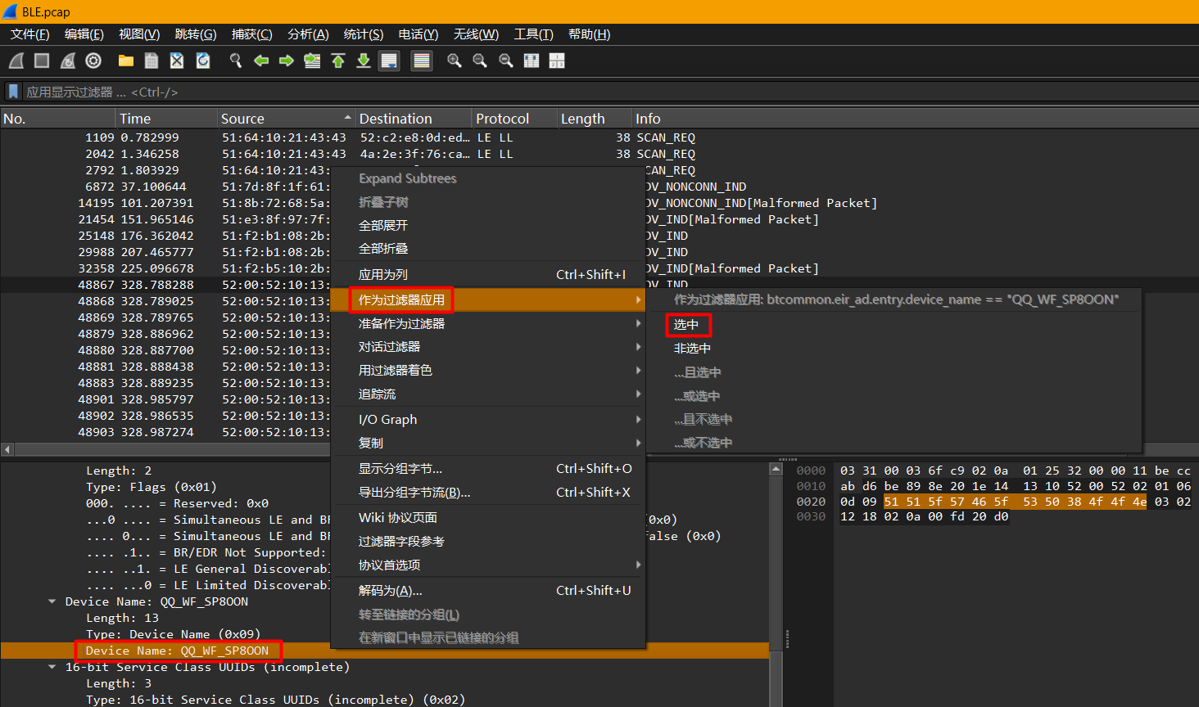The image size is (1199, 707).
Task: Click the display filter bookmark icon
Action: [13, 92]
